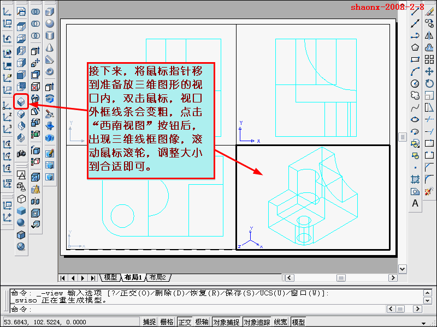This screenshot has height=327, width=437.
Task: Select the Move modify tool
Action: pyautogui.click(x=429, y=71)
